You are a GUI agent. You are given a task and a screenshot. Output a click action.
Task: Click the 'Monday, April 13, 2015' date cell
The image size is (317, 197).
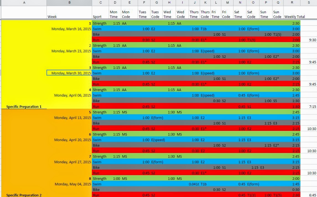[x=69, y=118]
